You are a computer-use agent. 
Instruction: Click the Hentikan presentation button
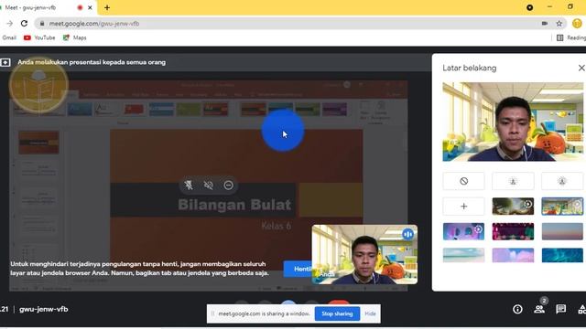coord(298,269)
